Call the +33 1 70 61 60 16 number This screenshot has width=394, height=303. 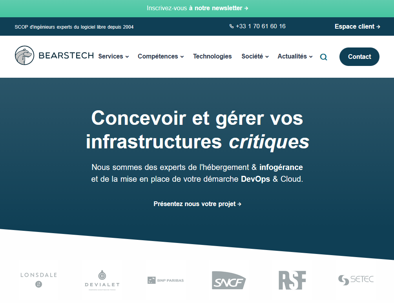261,26
